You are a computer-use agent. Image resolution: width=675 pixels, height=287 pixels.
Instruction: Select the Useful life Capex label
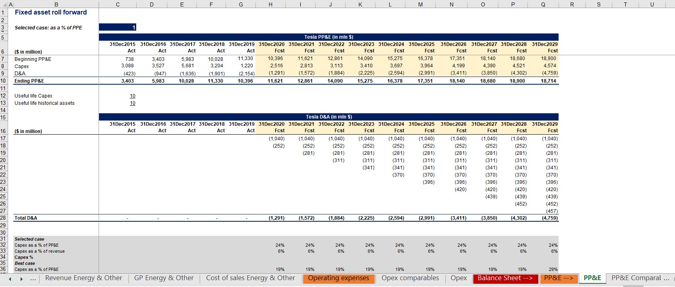[x=34, y=96]
